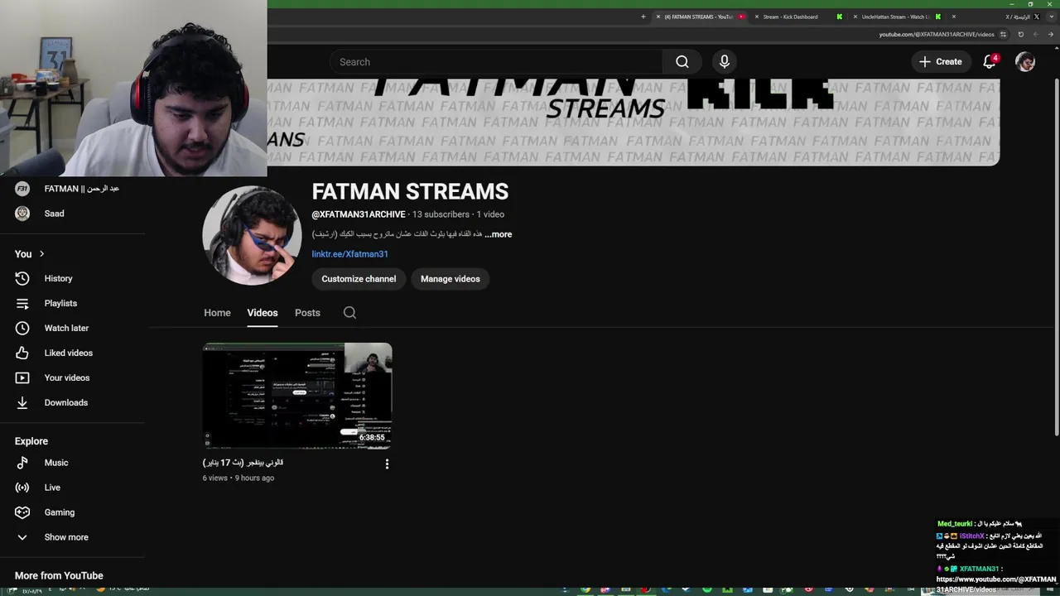Start voice search with microphone icon

pos(725,62)
